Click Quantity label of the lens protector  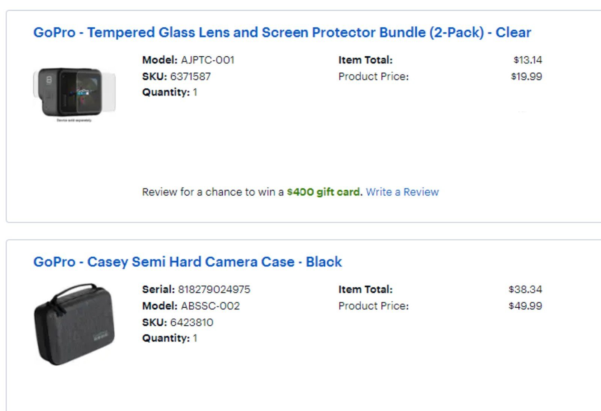(166, 92)
